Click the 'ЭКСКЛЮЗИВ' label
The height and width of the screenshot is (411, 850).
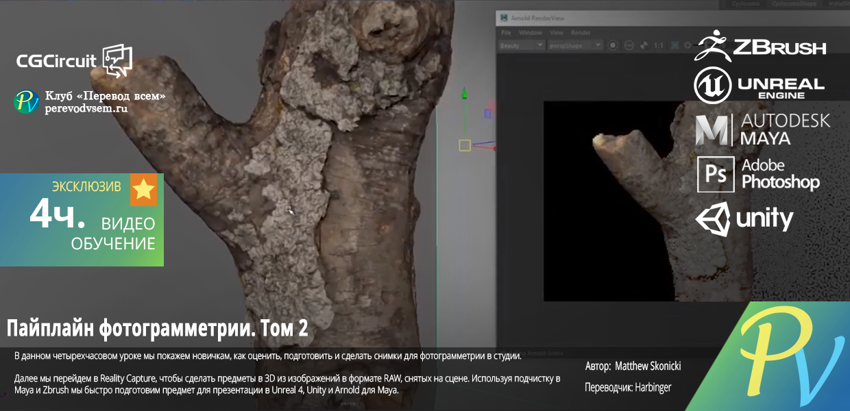(86, 186)
